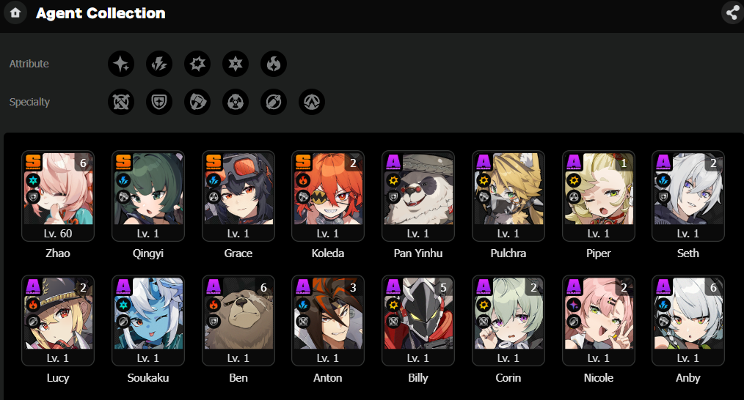This screenshot has width=744, height=400.
Task: Toggle the Attack crossed-swords specialty filter
Action: click(121, 101)
